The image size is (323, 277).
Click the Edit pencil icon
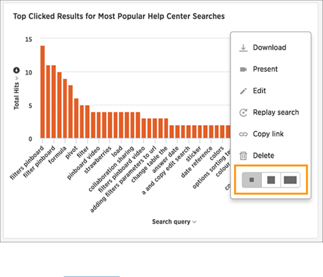coord(243,91)
